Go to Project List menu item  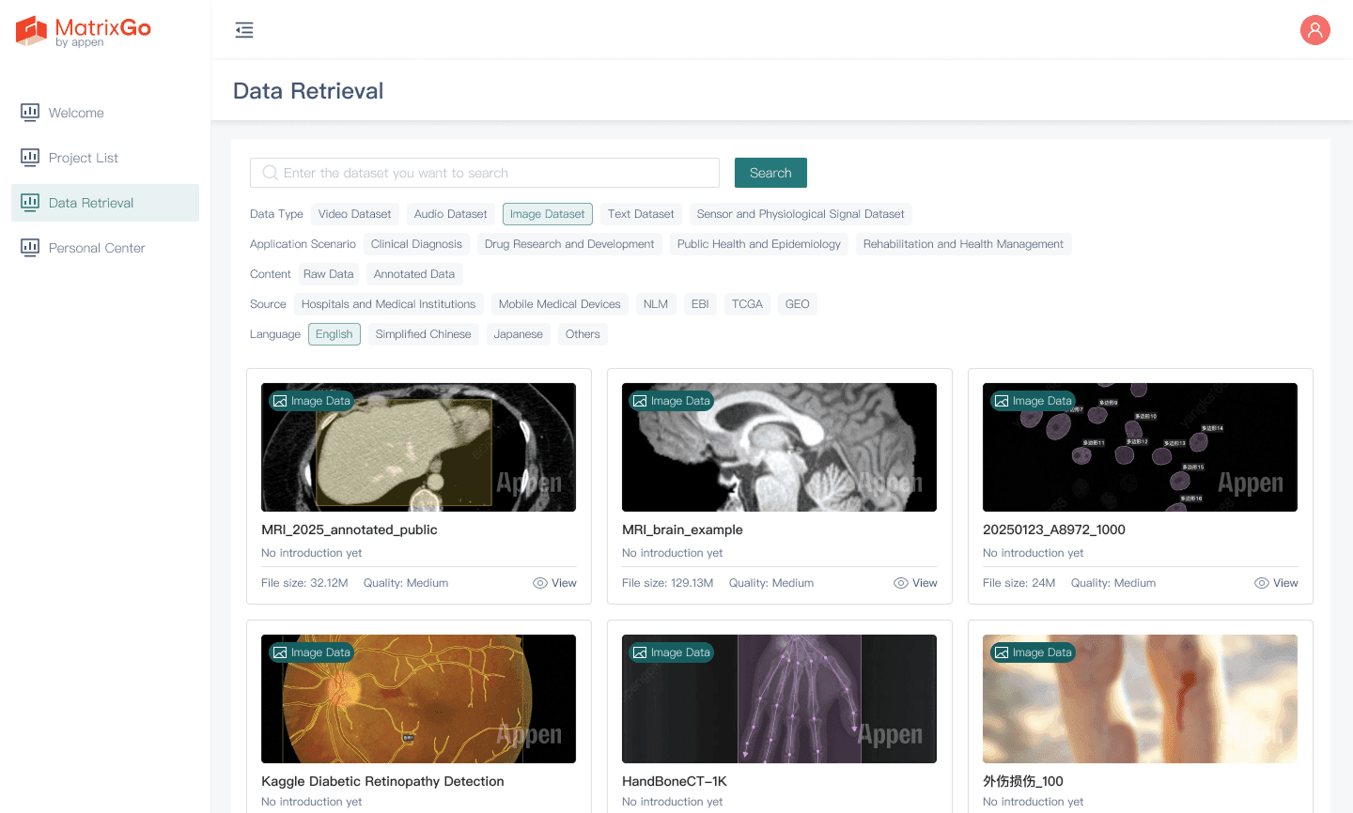tap(84, 158)
